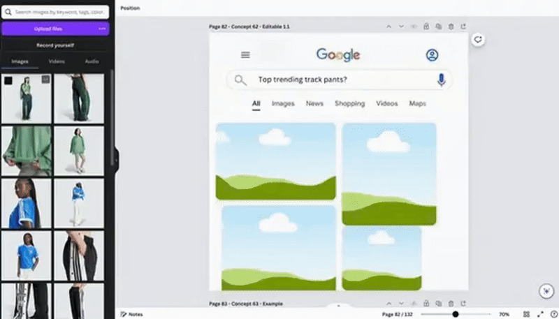Switch to the Audio tab
Image resolution: width=559 pixels, height=319 pixels.
click(x=92, y=61)
